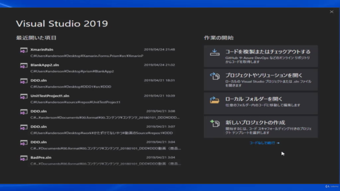Click the UnitTestProject1.sln solution icon
This screenshot has height=191, width=340.
[23, 97]
